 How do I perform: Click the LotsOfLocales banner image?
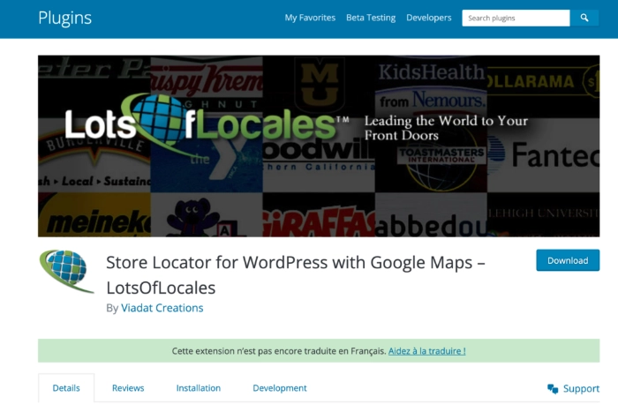[319, 146]
